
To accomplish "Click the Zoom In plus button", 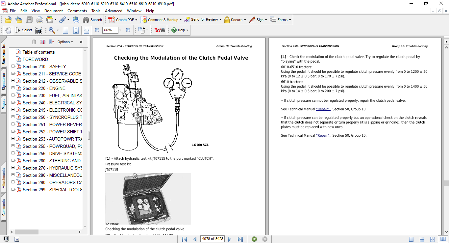I will point(128,30).
